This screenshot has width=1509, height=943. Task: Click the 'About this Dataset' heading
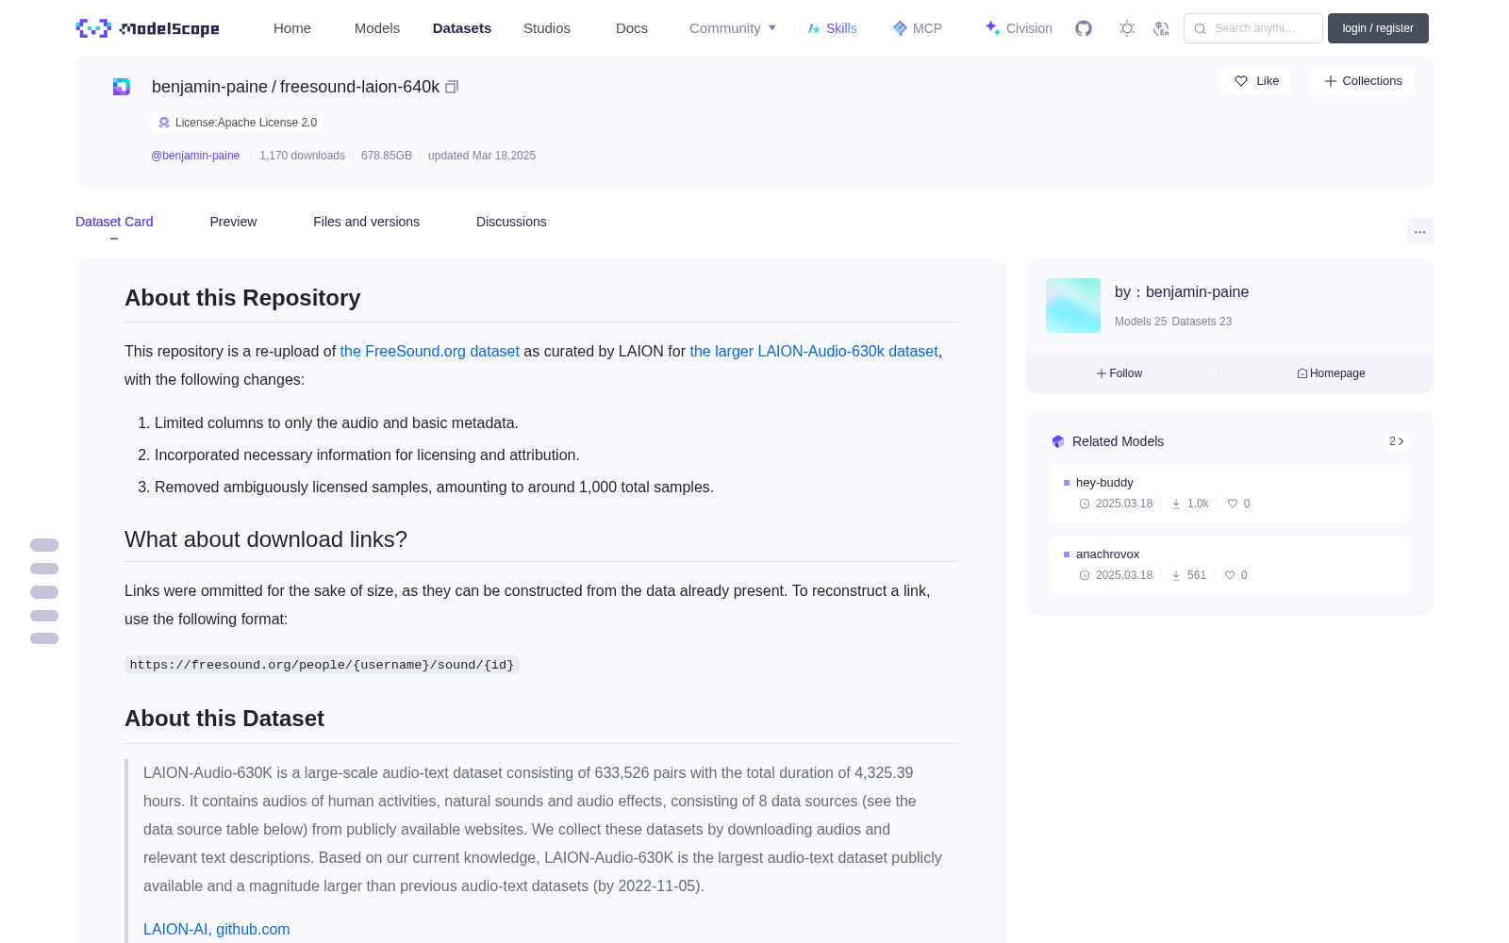tap(224, 719)
